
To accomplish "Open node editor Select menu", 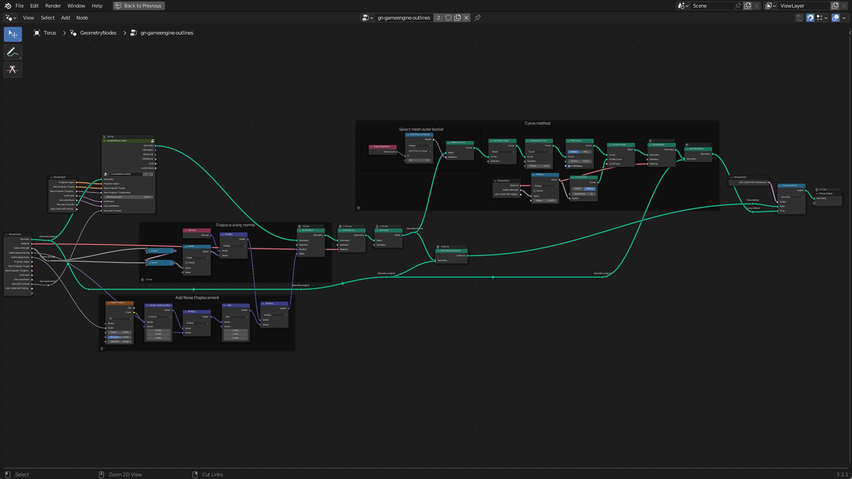I will tap(47, 18).
